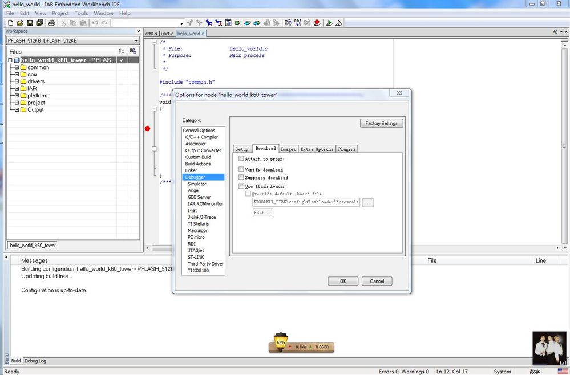
Task: Select PE micro in Category list
Action: [196, 237]
